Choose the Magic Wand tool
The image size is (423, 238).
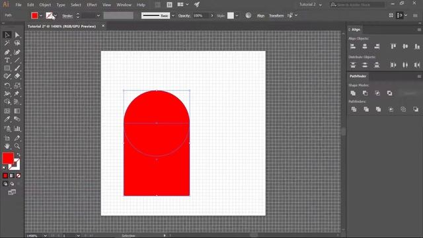[7, 43]
